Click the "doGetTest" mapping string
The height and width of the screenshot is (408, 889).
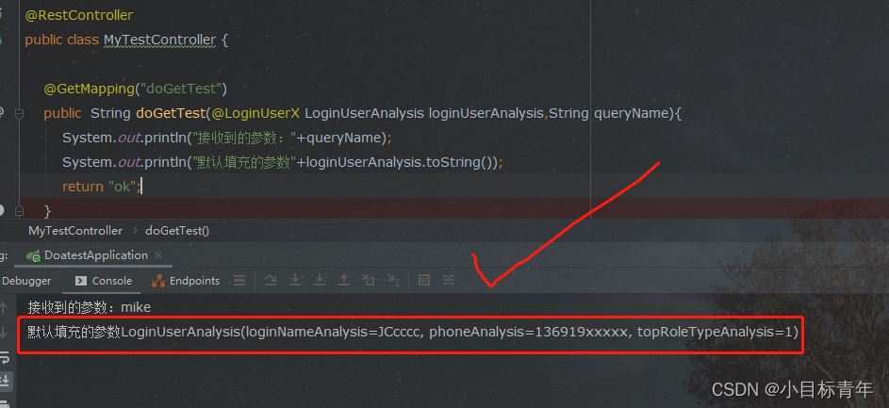pyautogui.click(x=179, y=89)
